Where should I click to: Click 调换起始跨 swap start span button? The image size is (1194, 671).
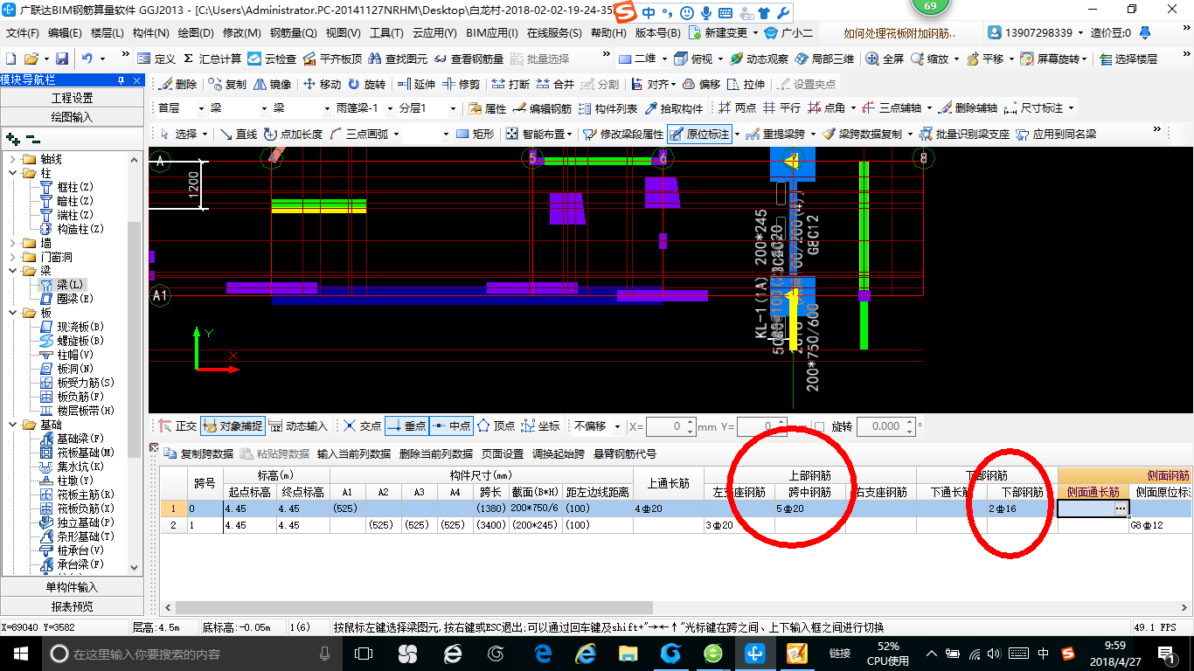point(559,454)
